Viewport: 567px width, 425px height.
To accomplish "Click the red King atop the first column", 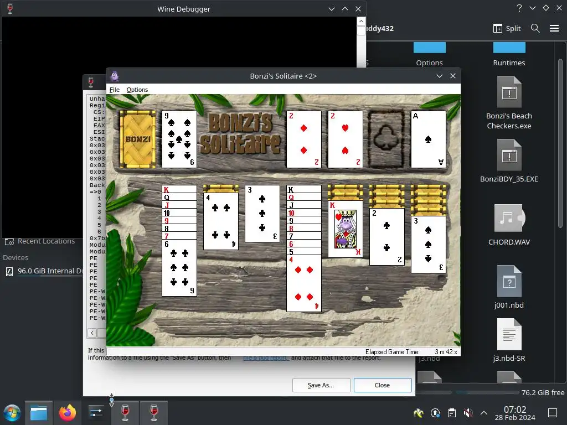I will tap(179, 189).
